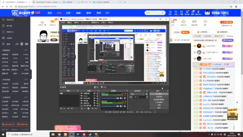Open the 视图 menu in OBS menu bar
This screenshot has width=243, height=137.
77,23
